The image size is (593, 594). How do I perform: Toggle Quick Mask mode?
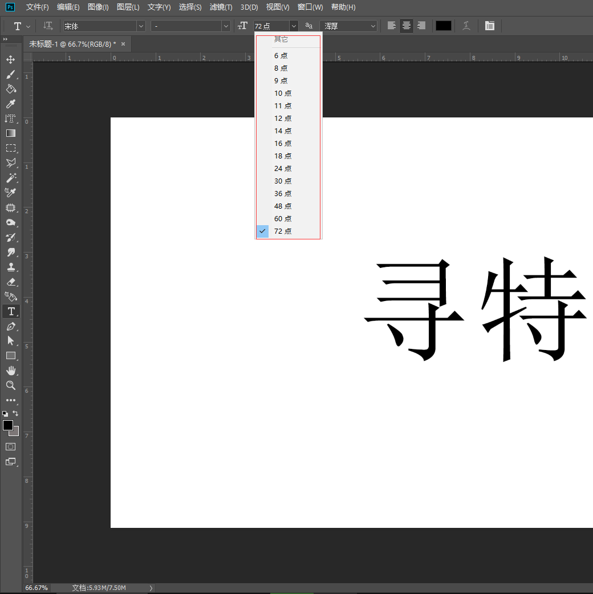[11, 446]
